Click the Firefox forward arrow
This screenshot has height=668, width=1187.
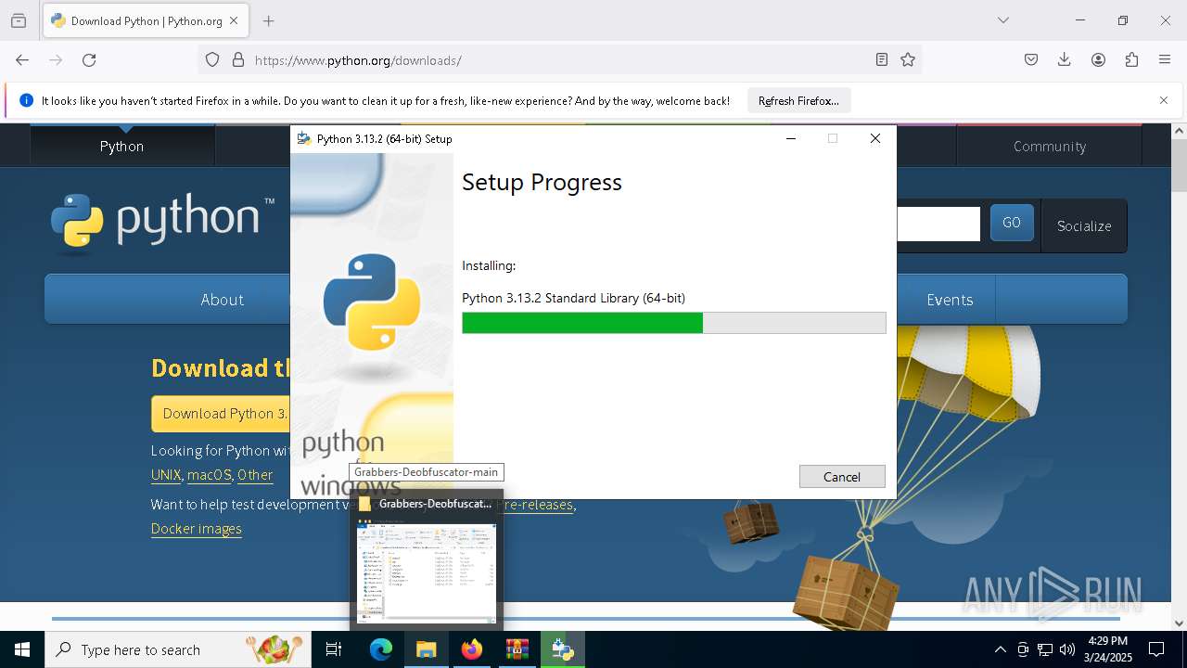click(x=56, y=60)
